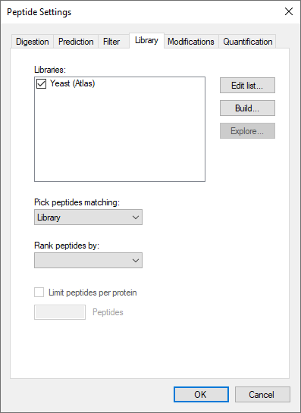This screenshot has height=413, width=301.
Task: Close the Peptide Settings dialog
Action: coord(289,11)
